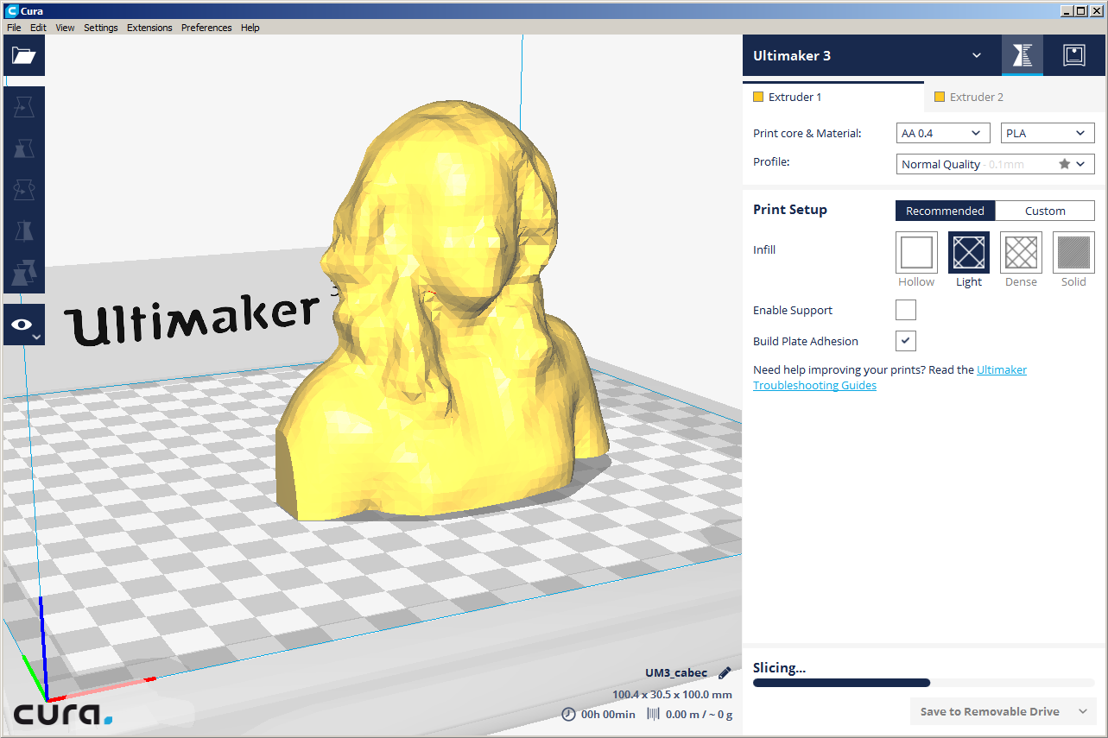The image size is (1108, 738).
Task: Click the 00h 00min print time text
Action: [608, 714]
